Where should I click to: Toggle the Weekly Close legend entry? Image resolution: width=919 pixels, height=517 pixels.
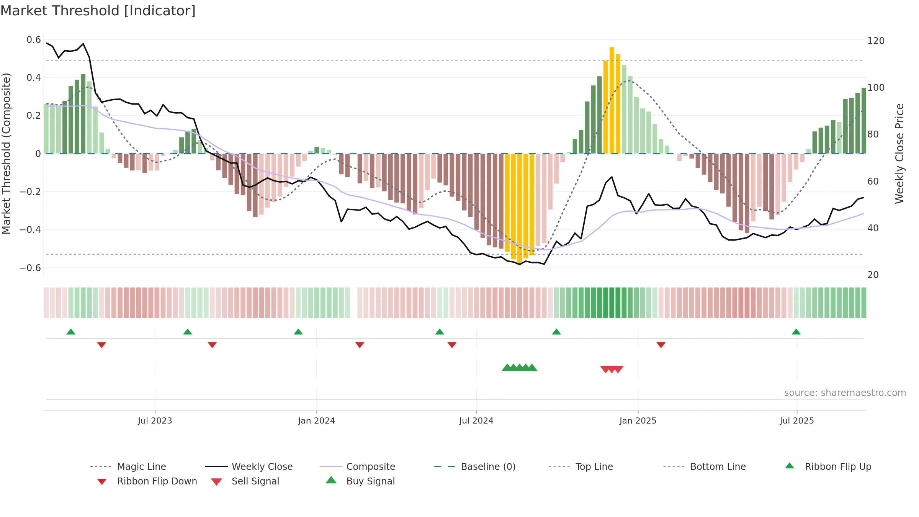249,466
